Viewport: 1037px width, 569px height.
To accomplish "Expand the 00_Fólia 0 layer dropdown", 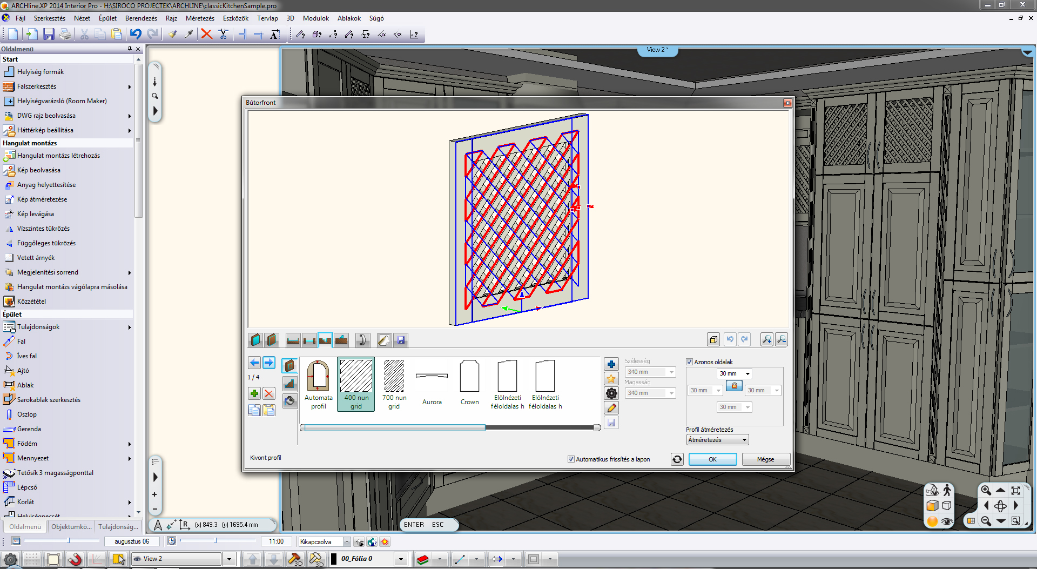I will (x=401, y=559).
